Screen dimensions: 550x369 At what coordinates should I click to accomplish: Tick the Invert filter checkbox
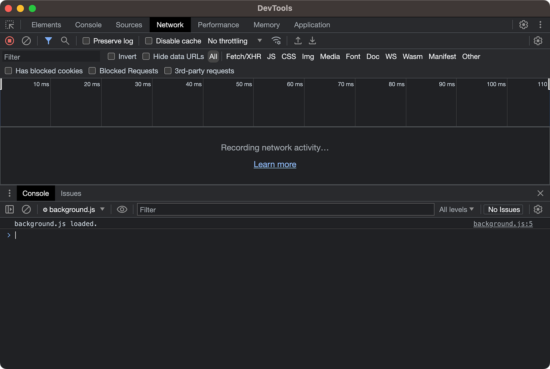click(x=111, y=57)
